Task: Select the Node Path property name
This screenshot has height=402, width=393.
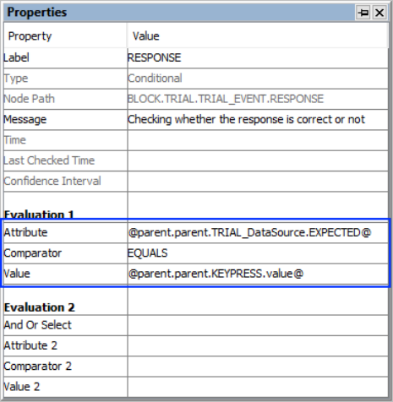Action: [29, 99]
